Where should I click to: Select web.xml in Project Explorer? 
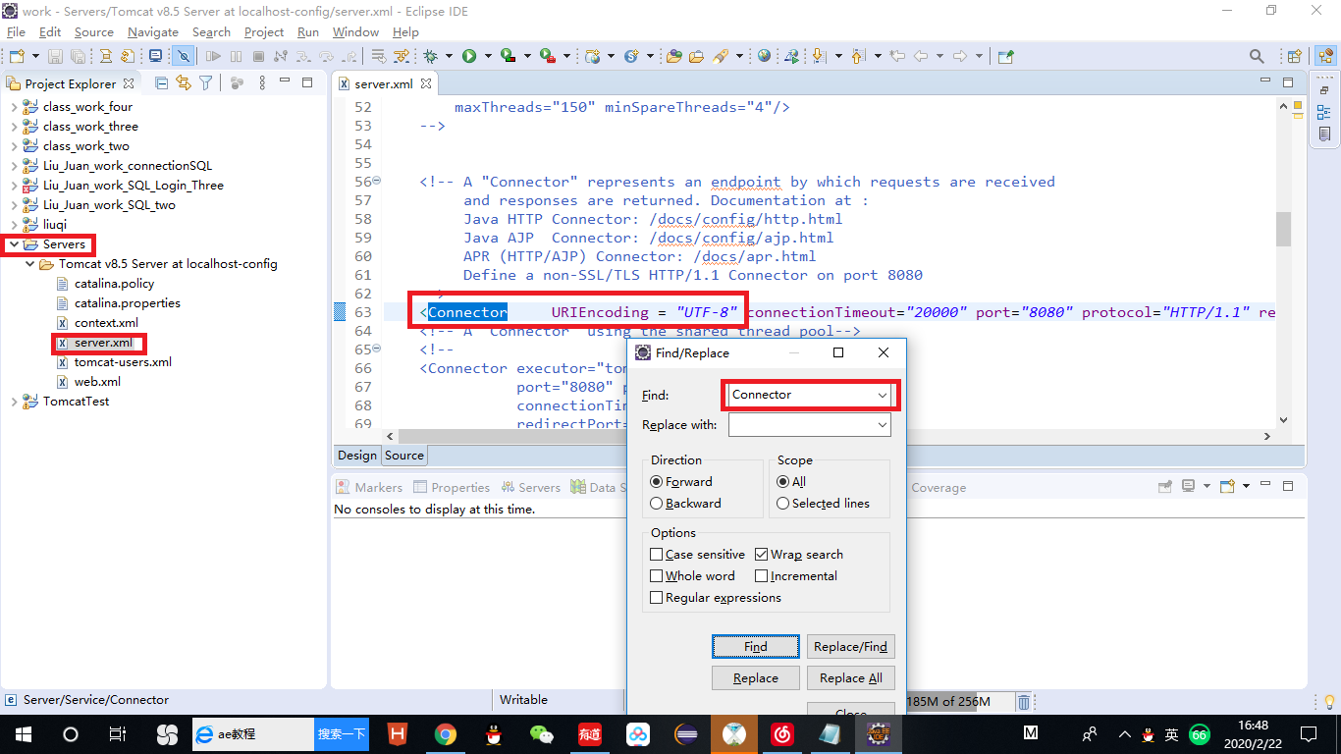click(x=96, y=382)
